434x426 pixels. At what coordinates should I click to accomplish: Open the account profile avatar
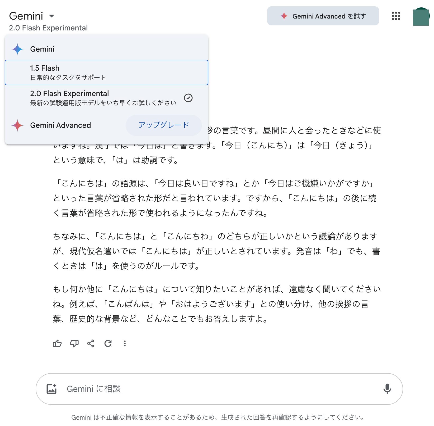point(421,16)
